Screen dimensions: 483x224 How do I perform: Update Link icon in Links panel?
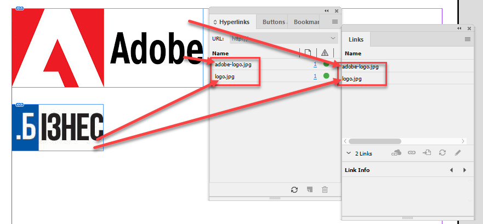coord(442,153)
